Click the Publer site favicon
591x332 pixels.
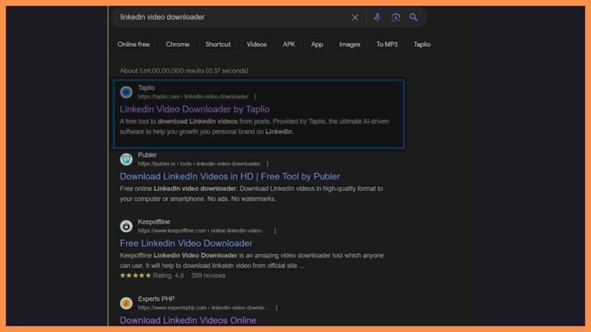[x=126, y=159]
